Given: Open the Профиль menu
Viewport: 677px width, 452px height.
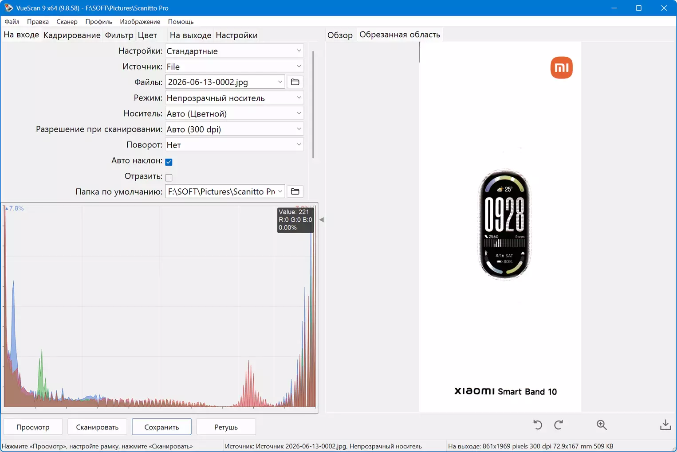Looking at the screenshot, I should coord(99,21).
